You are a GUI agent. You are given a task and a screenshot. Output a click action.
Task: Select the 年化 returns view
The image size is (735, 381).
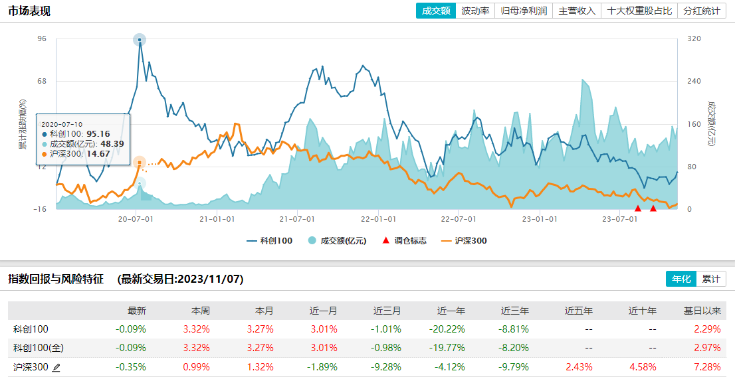[x=681, y=279]
